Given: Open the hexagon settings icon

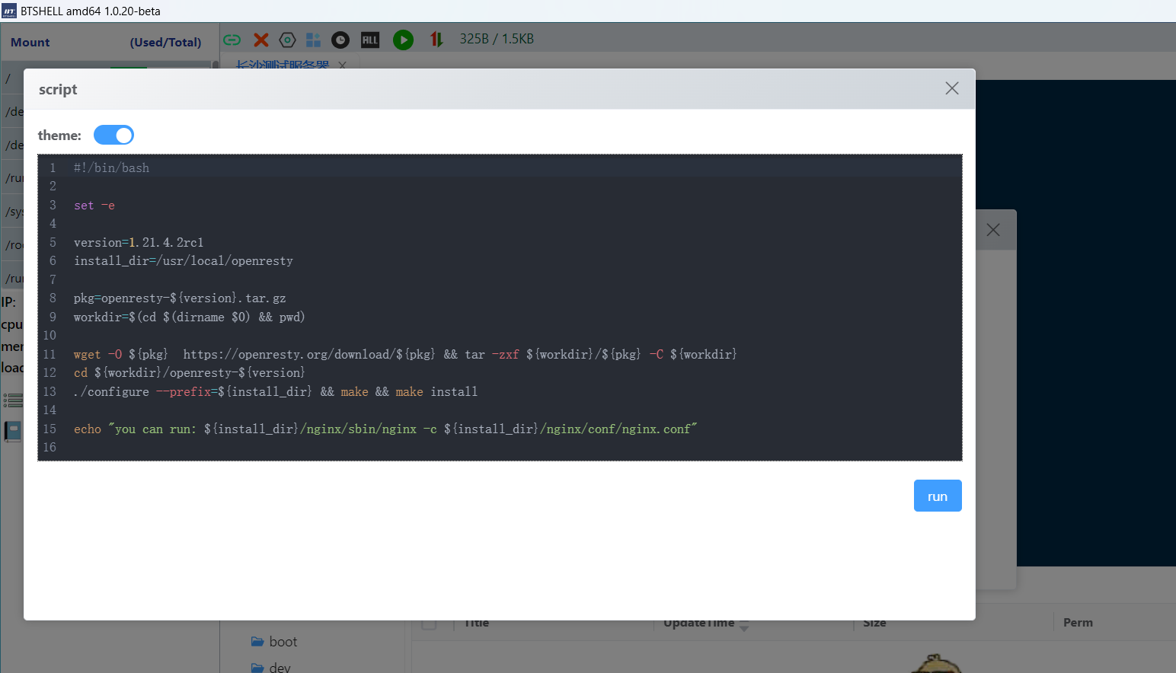Looking at the screenshot, I should [287, 40].
